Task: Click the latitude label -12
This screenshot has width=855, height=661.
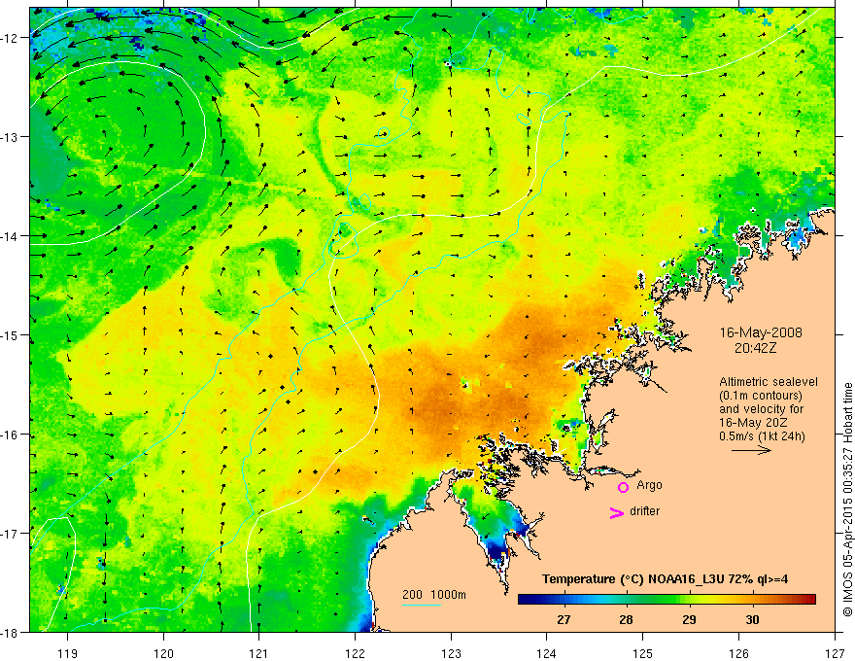Action: tap(10, 38)
